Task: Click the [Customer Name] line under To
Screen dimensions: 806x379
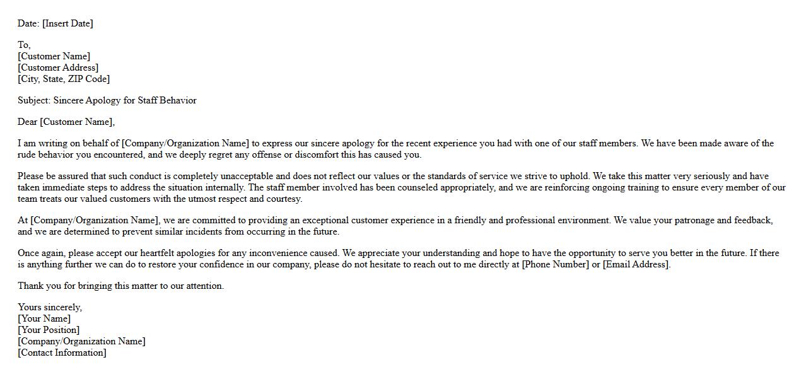Action: [54, 56]
